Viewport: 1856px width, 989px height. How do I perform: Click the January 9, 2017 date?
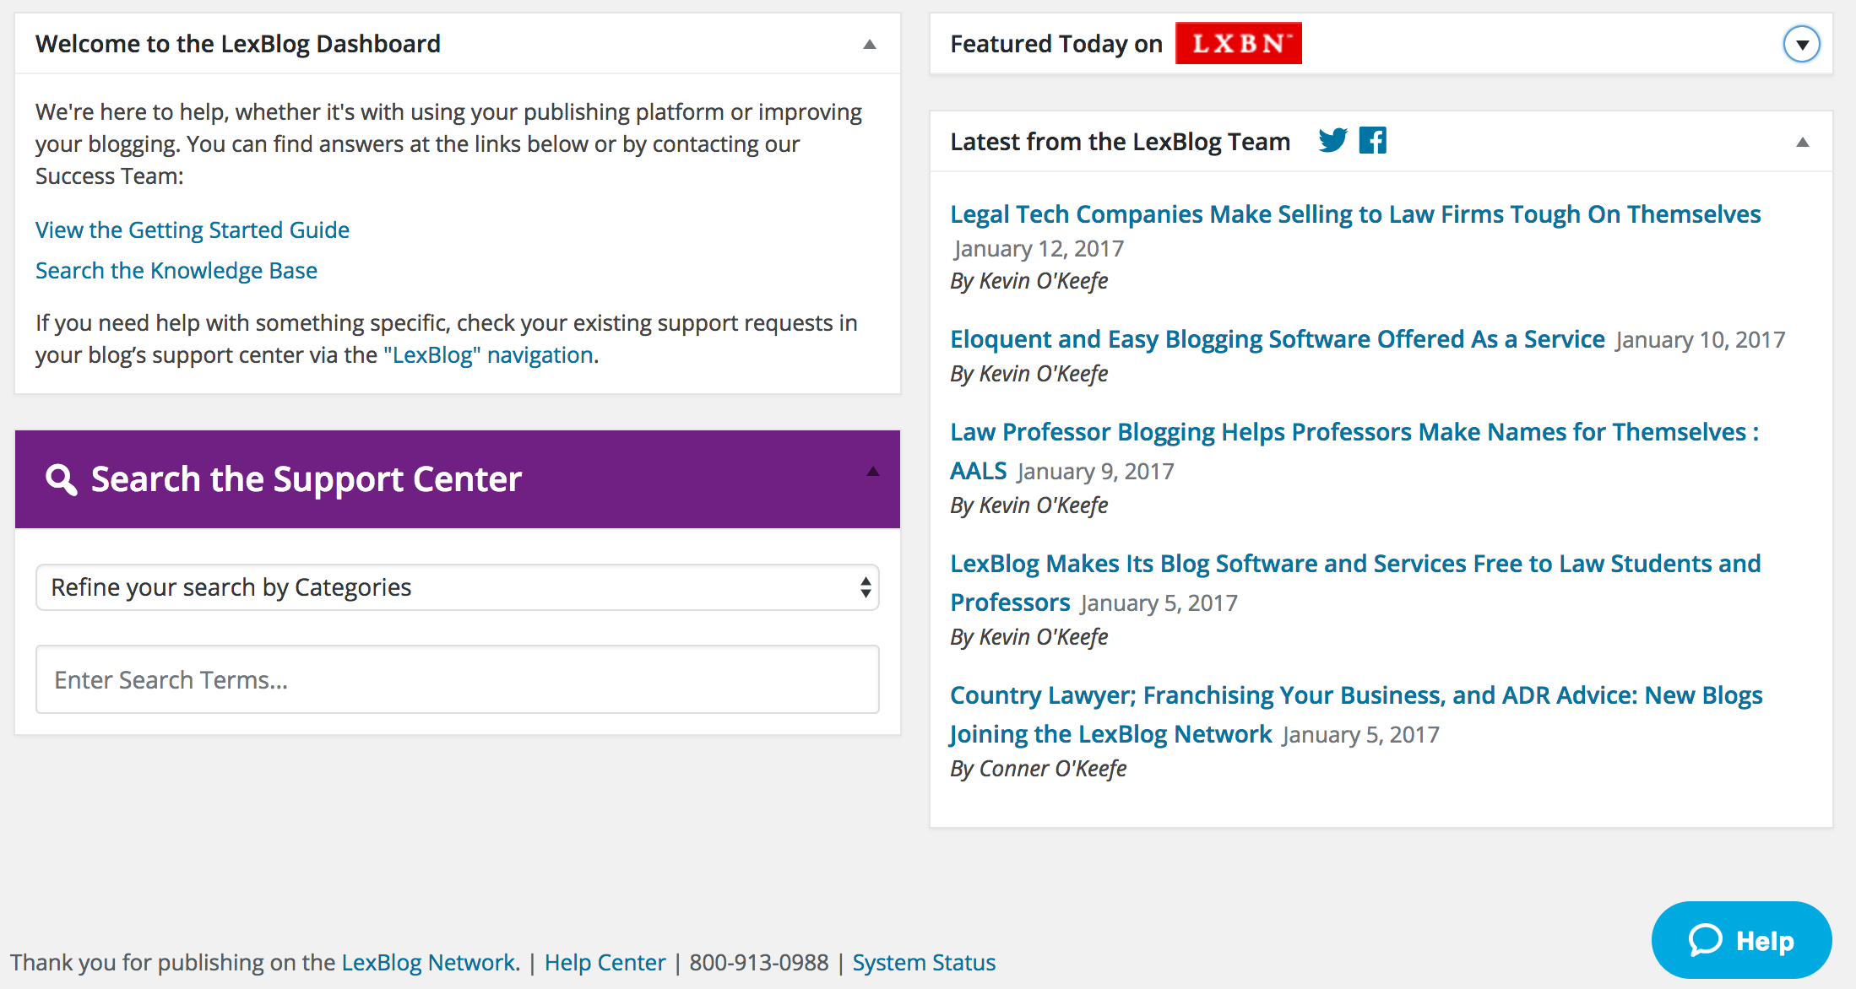pos(1096,471)
